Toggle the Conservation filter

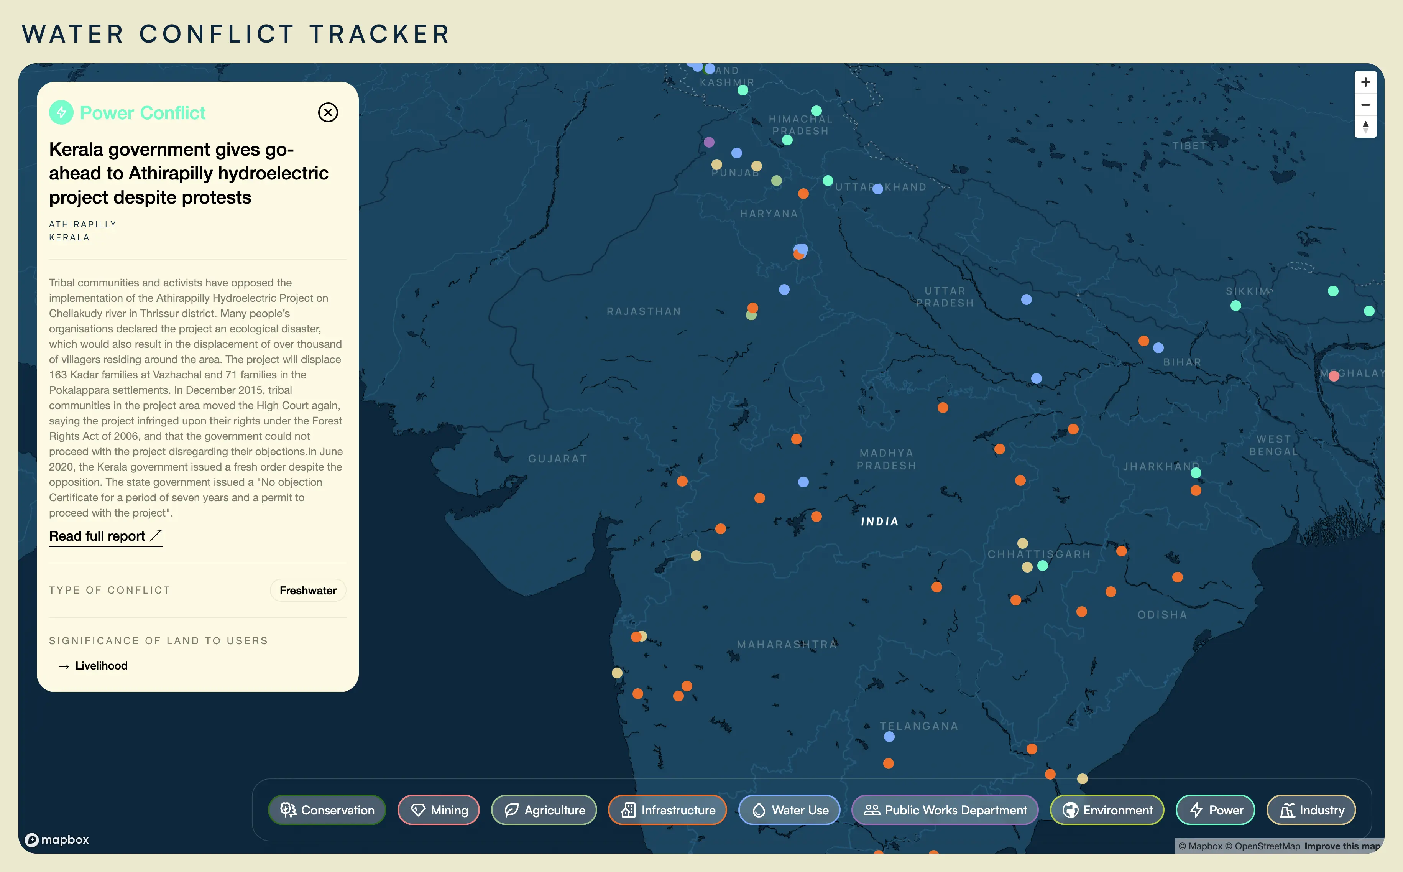pyautogui.click(x=327, y=810)
